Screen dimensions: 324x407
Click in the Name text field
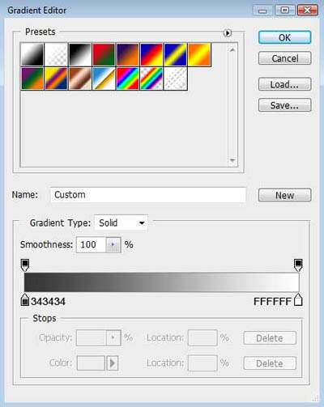point(148,195)
